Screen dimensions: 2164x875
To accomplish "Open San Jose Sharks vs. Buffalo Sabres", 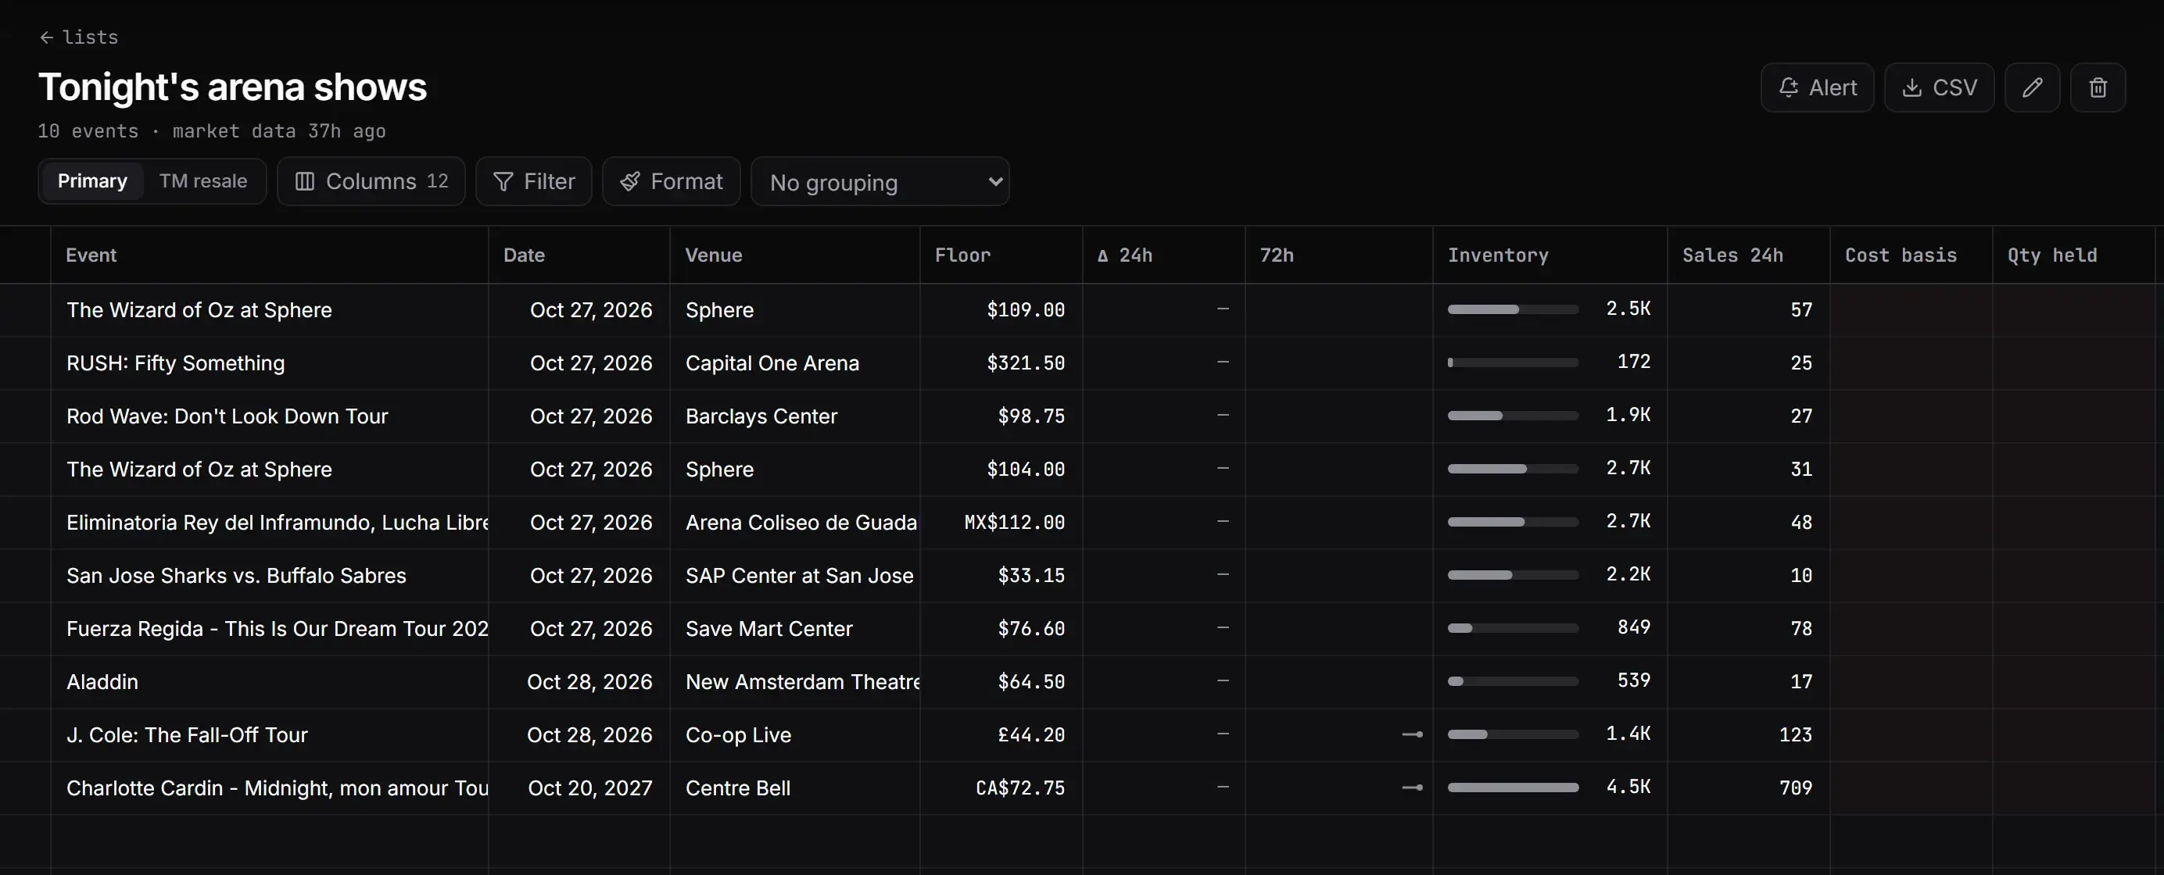I will pyautogui.click(x=236, y=575).
